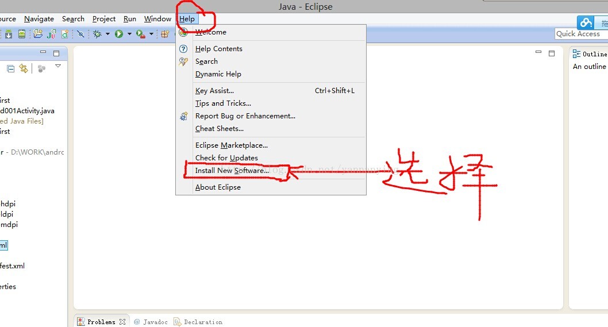The width and height of the screenshot is (608, 327).
Task: Choose Install New Software menu item
Action: click(x=271, y=171)
